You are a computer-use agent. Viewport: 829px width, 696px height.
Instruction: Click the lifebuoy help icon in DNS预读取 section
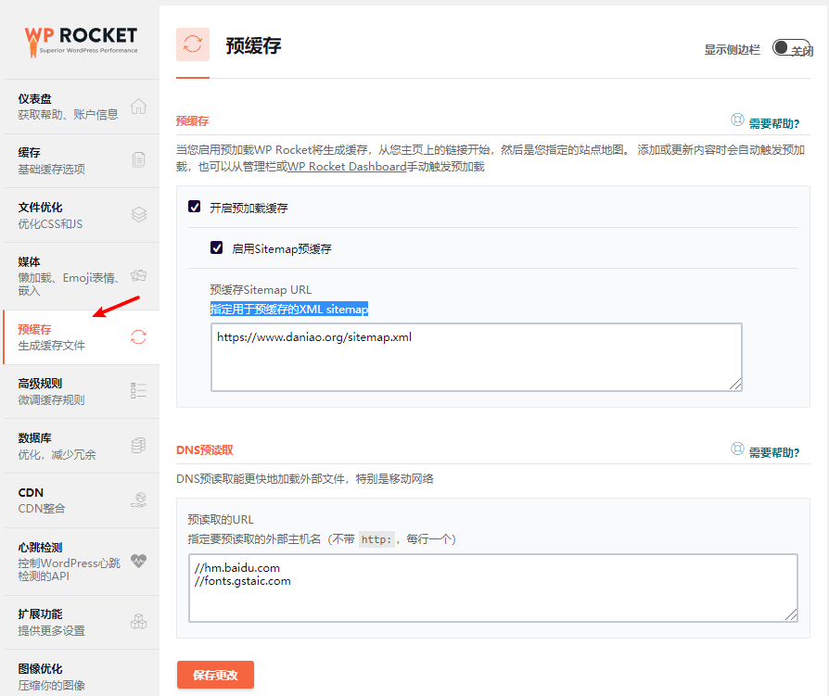pyautogui.click(x=737, y=449)
